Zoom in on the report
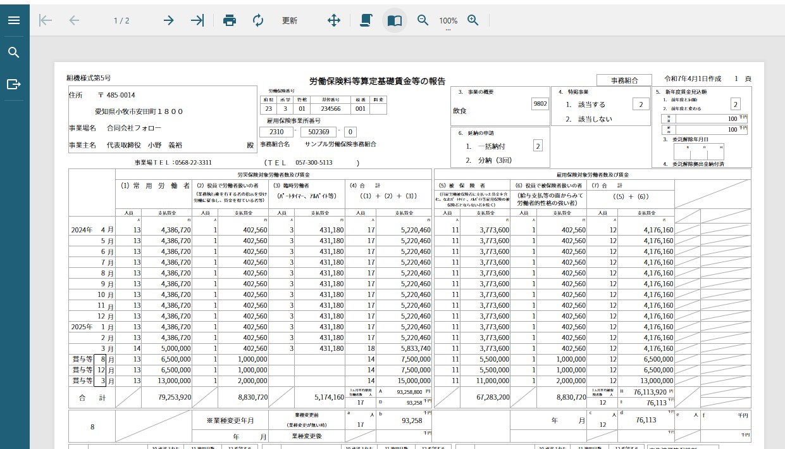 tap(473, 20)
